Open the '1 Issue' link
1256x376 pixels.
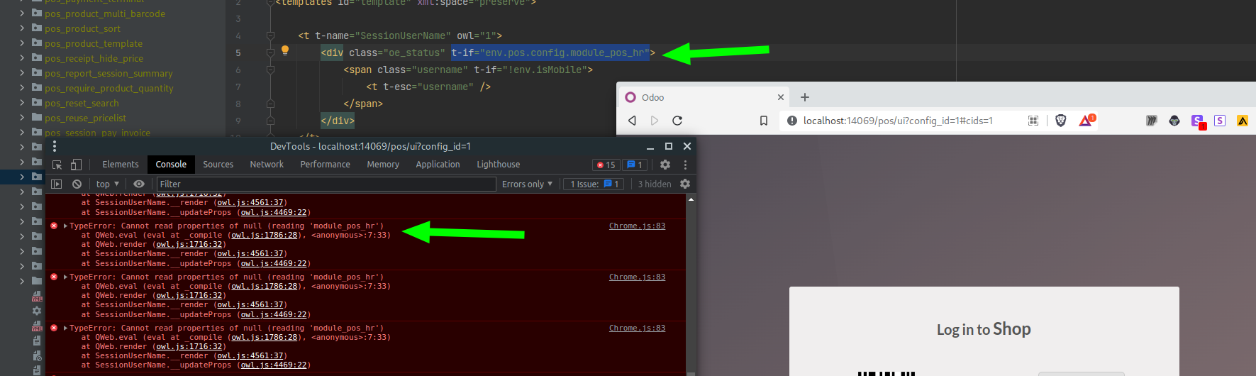[x=594, y=184]
